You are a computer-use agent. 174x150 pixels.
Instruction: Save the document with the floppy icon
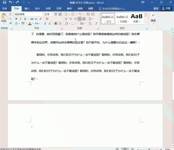(5, 2)
